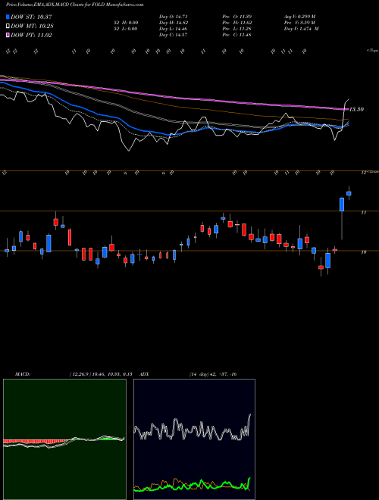379x500 pixels.
Task: Click the price axis label 11
Action: [364, 213]
